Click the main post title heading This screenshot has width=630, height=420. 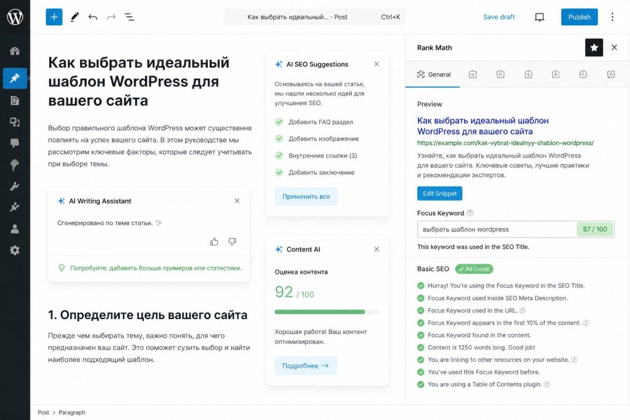coord(138,82)
